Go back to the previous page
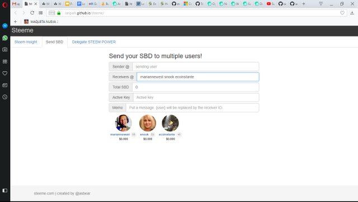This screenshot has height=202, width=358. click(16, 13)
